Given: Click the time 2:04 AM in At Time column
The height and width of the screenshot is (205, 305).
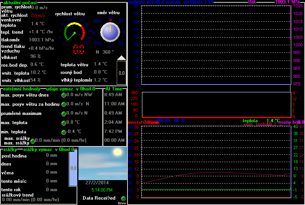Looking at the screenshot, I should click(x=113, y=122).
